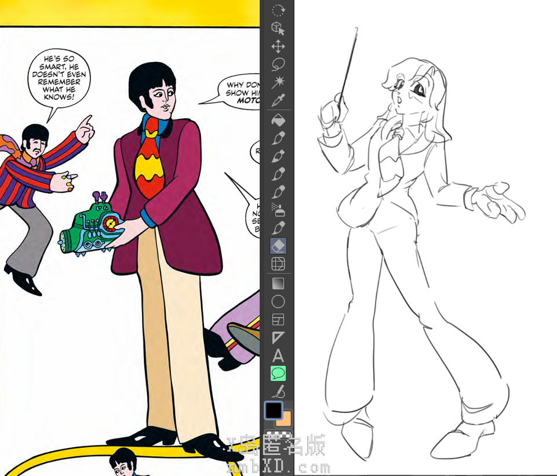Viewport: 557px width, 476px height.
Task: Select the Frame border panel tool
Action: [x=278, y=319]
